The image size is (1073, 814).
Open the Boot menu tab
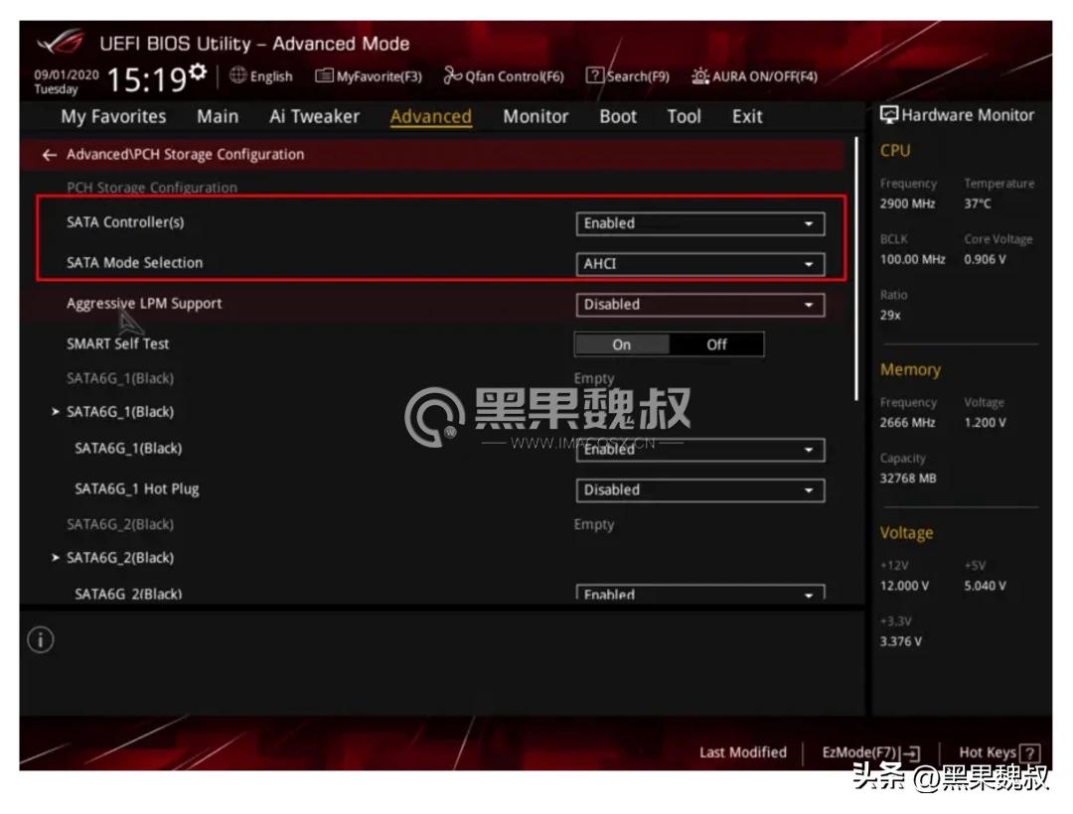click(x=617, y=116)
